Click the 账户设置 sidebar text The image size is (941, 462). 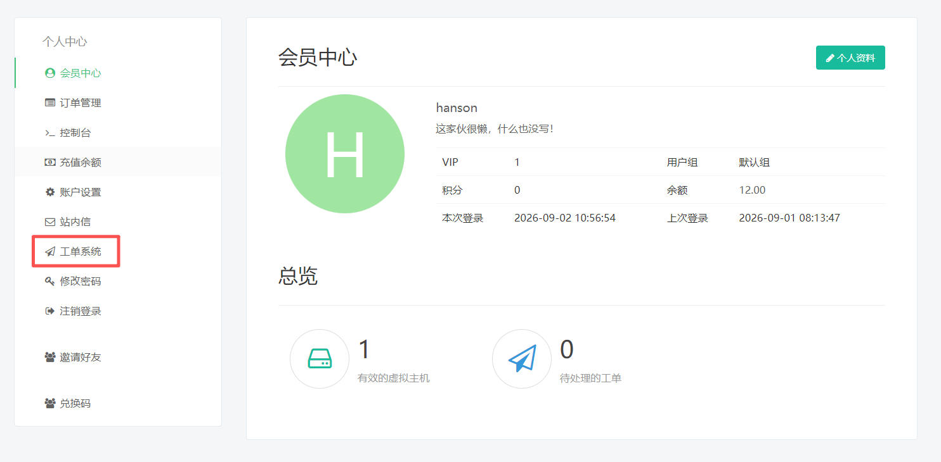[x=81, y=192]
